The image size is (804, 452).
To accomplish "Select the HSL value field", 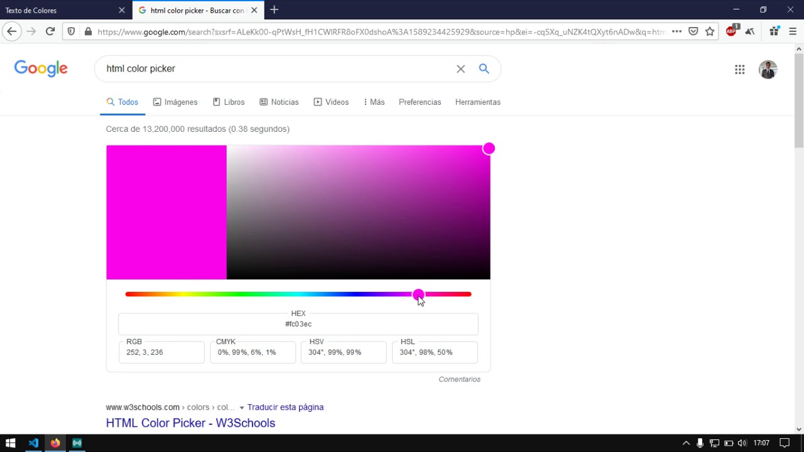I will (435, 352).
